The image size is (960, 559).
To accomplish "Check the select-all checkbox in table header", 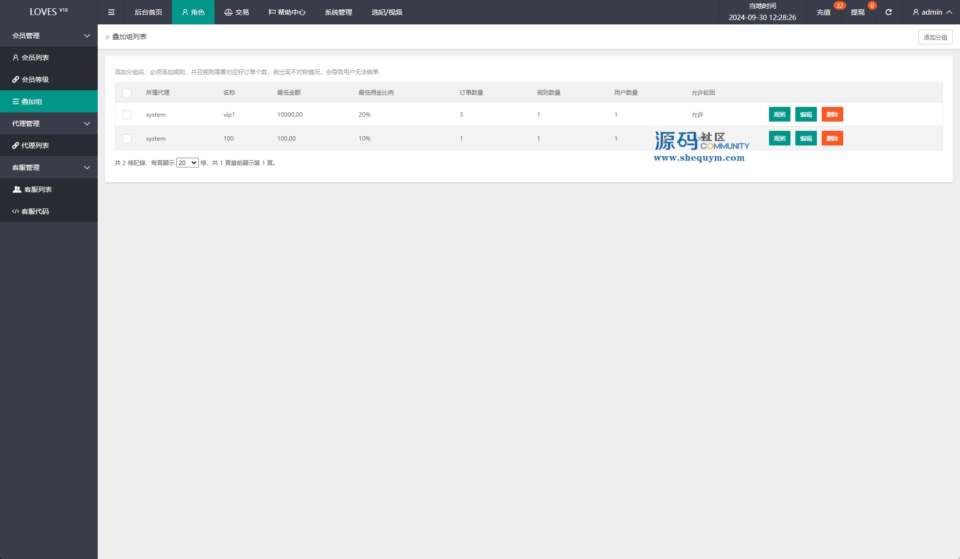I will 127,93.
